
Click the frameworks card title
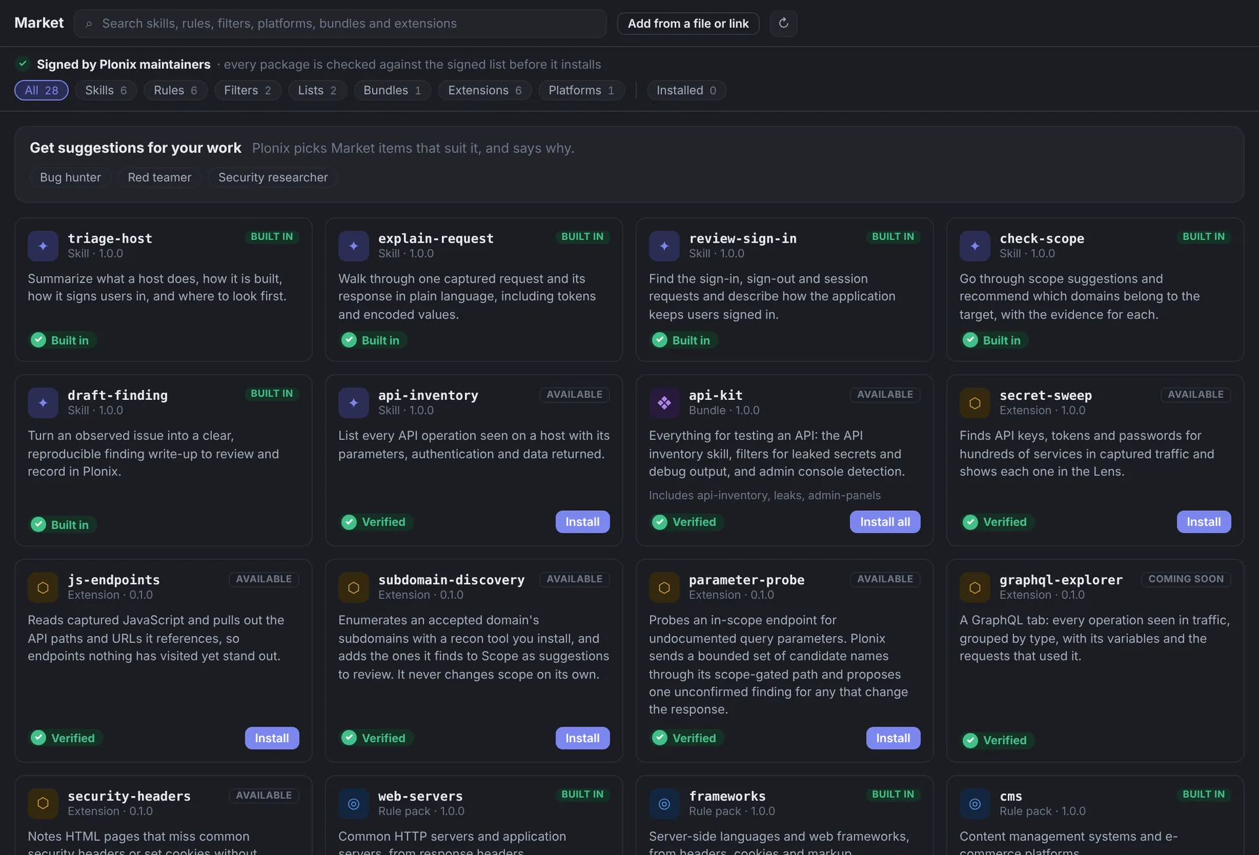[x=727, y=797]
